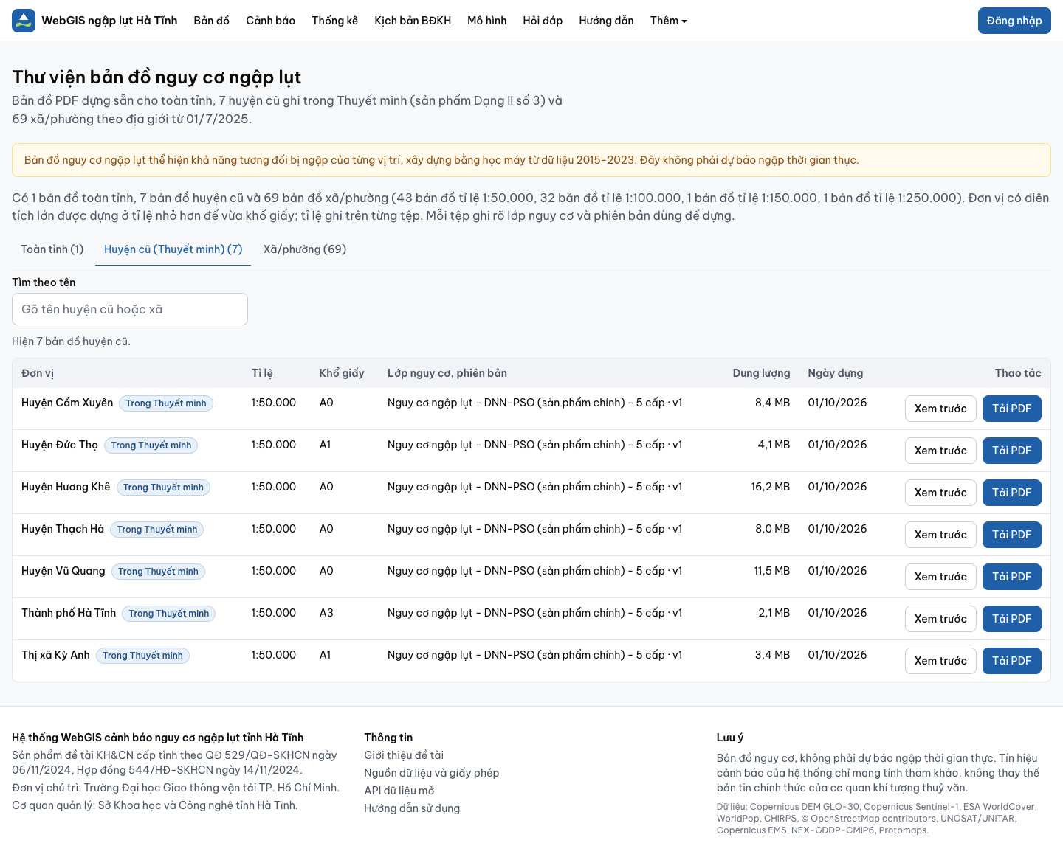Download PDF for Thị xã Kỳ Anh
Viewport: 1063px width, 860px height.
1011,661
